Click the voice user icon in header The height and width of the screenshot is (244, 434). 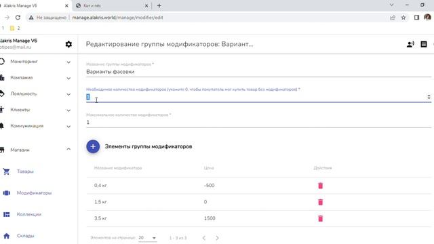[x=410, y=44]
